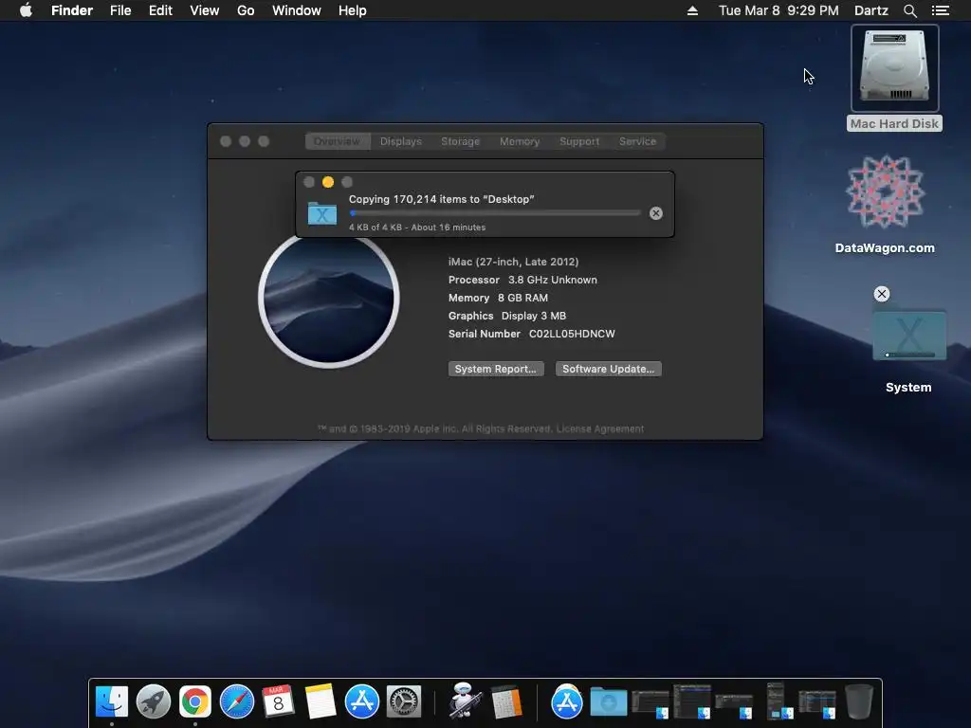The height and width of the screenshot is (728, 971).
Task: Click progress bar on System desktop folder
Action: point(909,355)
